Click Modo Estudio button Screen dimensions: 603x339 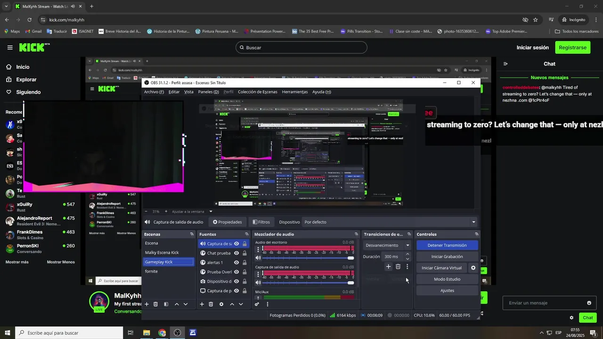tap(447, 279)
